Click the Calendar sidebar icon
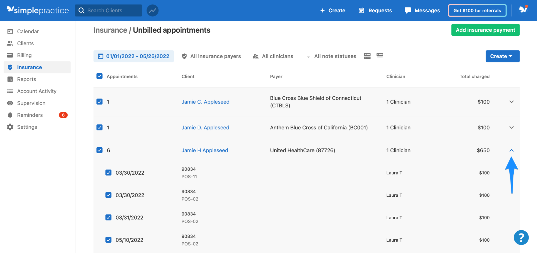The height and width of the screenshot is (253, 537). (10, 31)
